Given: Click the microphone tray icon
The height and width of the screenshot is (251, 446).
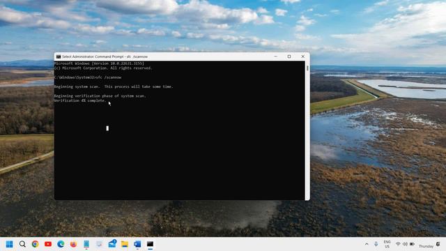Looking at the screenshot, I should click(x=376, y=244).
